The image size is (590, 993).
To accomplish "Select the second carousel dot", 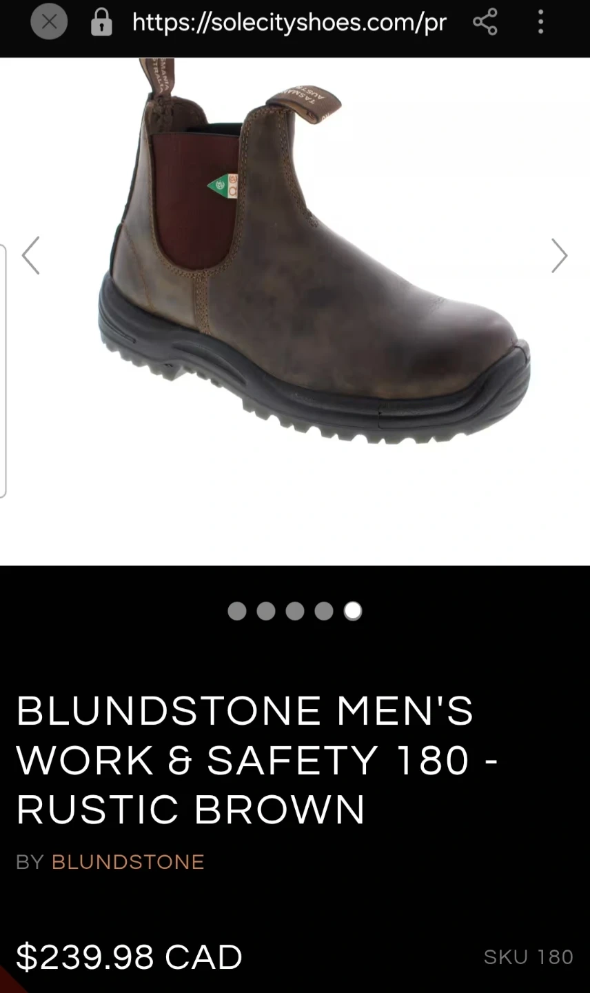I will 266,611.
